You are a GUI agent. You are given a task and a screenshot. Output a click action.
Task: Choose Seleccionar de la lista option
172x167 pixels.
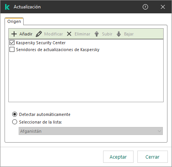click(14, 122)
